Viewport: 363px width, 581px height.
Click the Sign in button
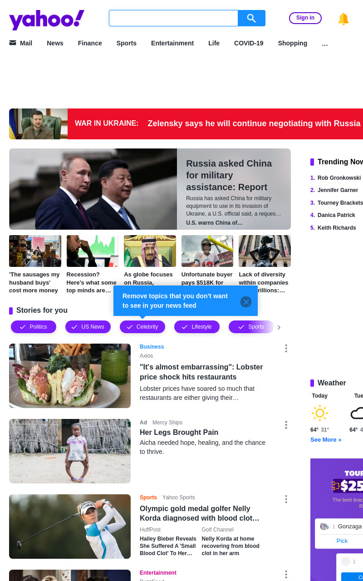tap(305, 18)
